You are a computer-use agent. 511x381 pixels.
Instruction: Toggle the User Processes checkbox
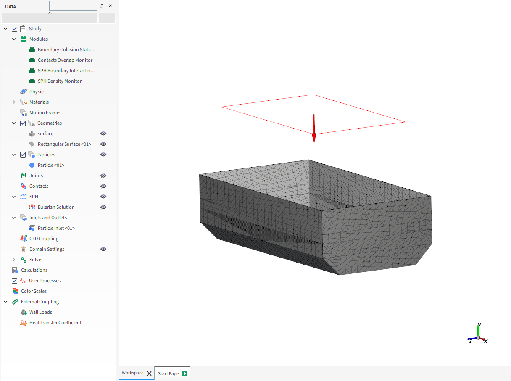(15, 281)
